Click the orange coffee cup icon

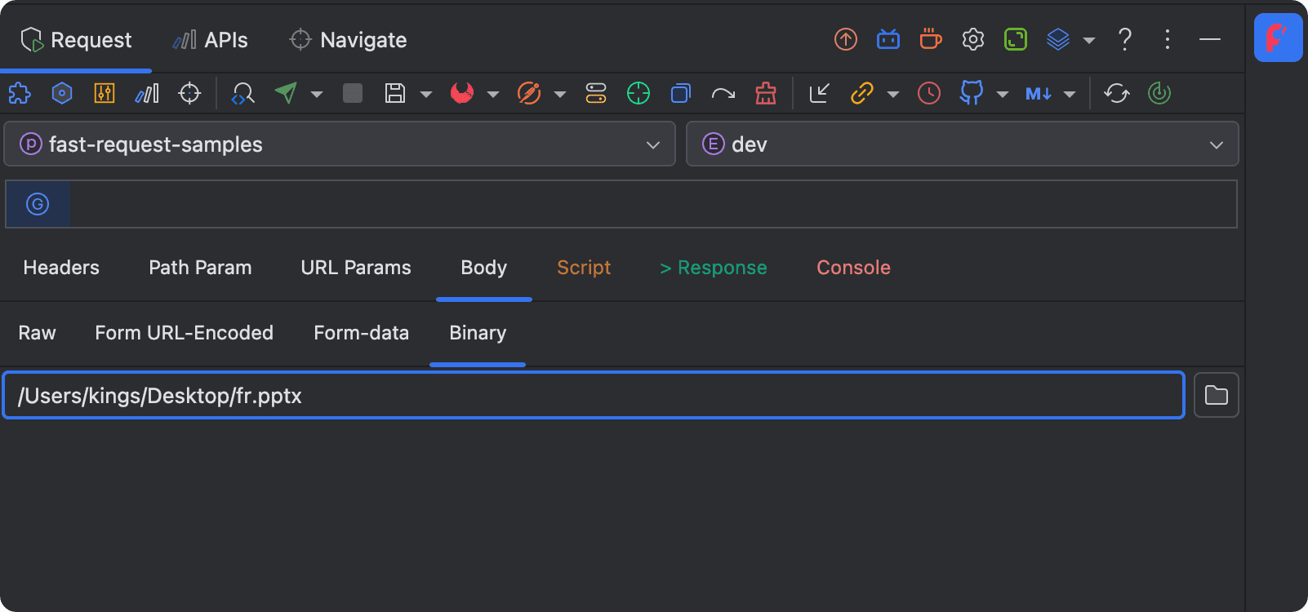click(x=931, y=39)
